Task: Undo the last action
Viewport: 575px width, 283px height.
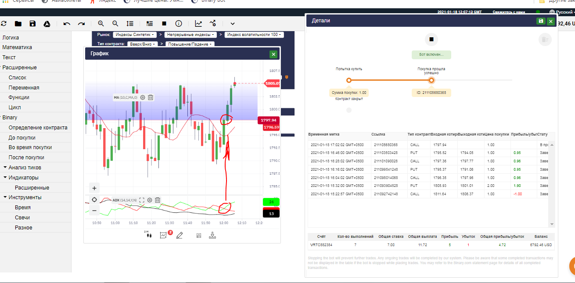Action: click(x=67, y=24)
